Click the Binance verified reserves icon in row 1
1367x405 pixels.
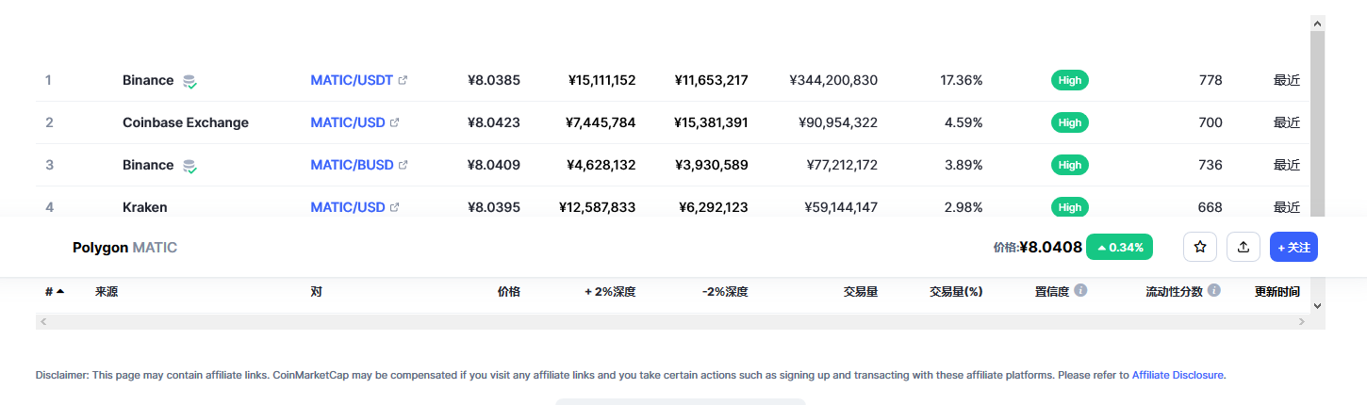click(x=189, y=81)
